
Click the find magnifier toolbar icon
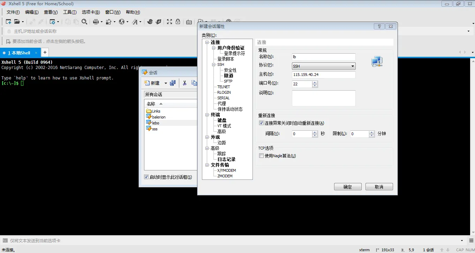tap(84, 22)
